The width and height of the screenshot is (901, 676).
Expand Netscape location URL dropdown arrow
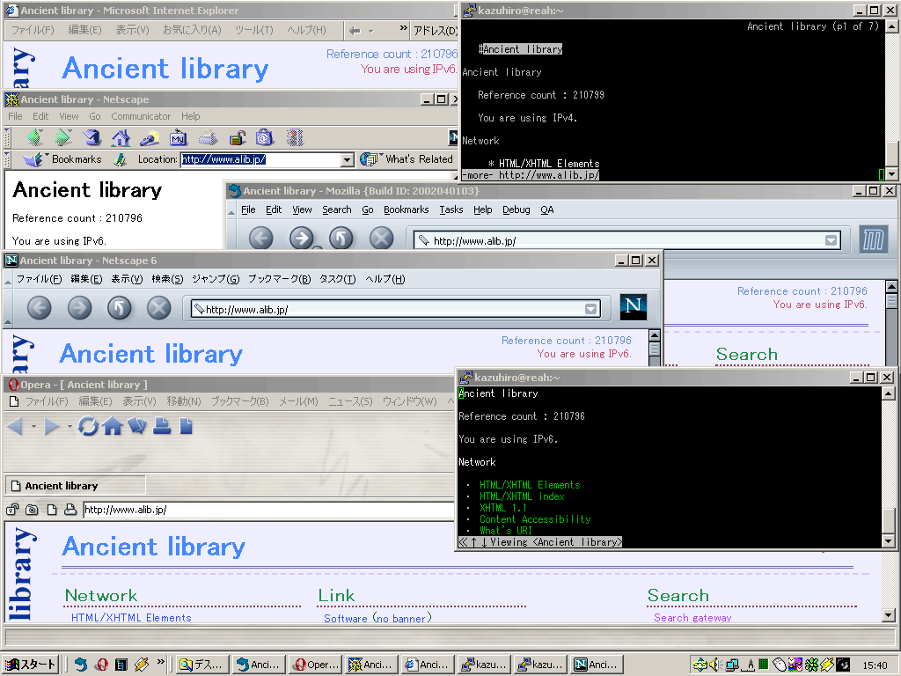coord(347,160)
